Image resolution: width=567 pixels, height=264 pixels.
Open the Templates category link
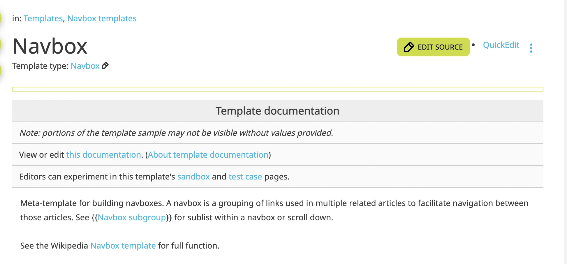pyautogui.click(x=43, y=18)
